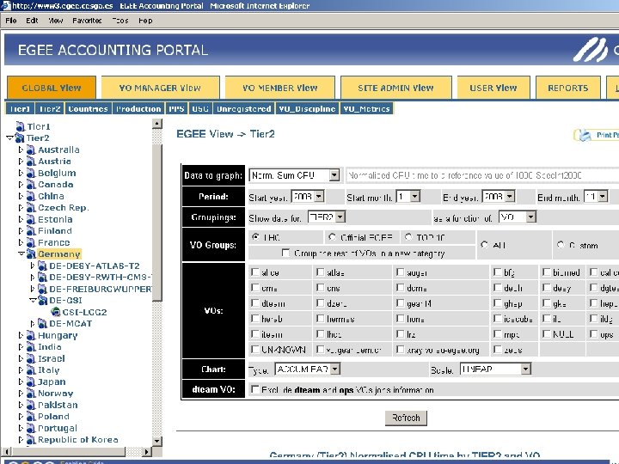The width and height of the screenshot is (619, 464).
Task: Select the TOP 10 radio button
Action: tap(408, 237)
